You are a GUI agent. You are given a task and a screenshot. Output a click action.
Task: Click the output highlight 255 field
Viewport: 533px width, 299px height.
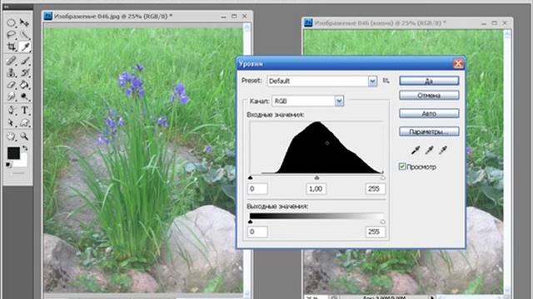[376, 232]
